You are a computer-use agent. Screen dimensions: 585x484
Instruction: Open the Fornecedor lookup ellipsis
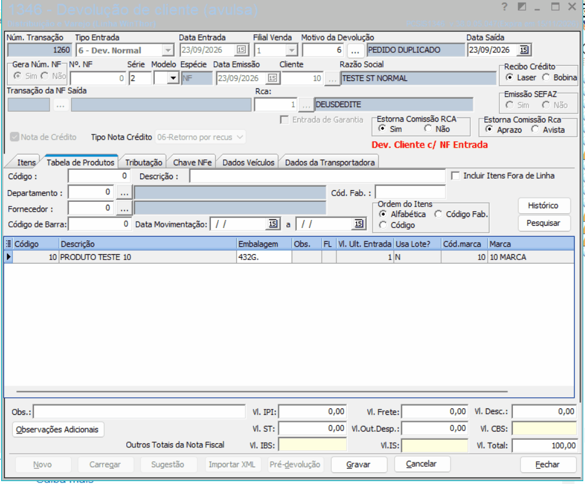point(124,209)
